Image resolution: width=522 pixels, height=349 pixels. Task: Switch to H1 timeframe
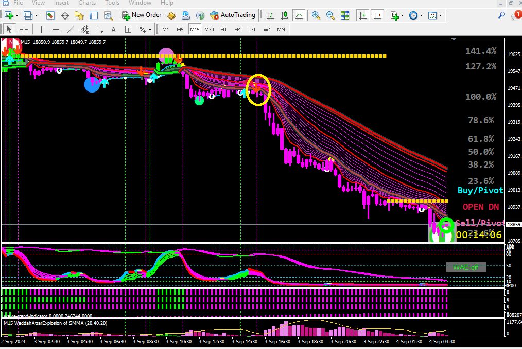(x=224, y=30)
